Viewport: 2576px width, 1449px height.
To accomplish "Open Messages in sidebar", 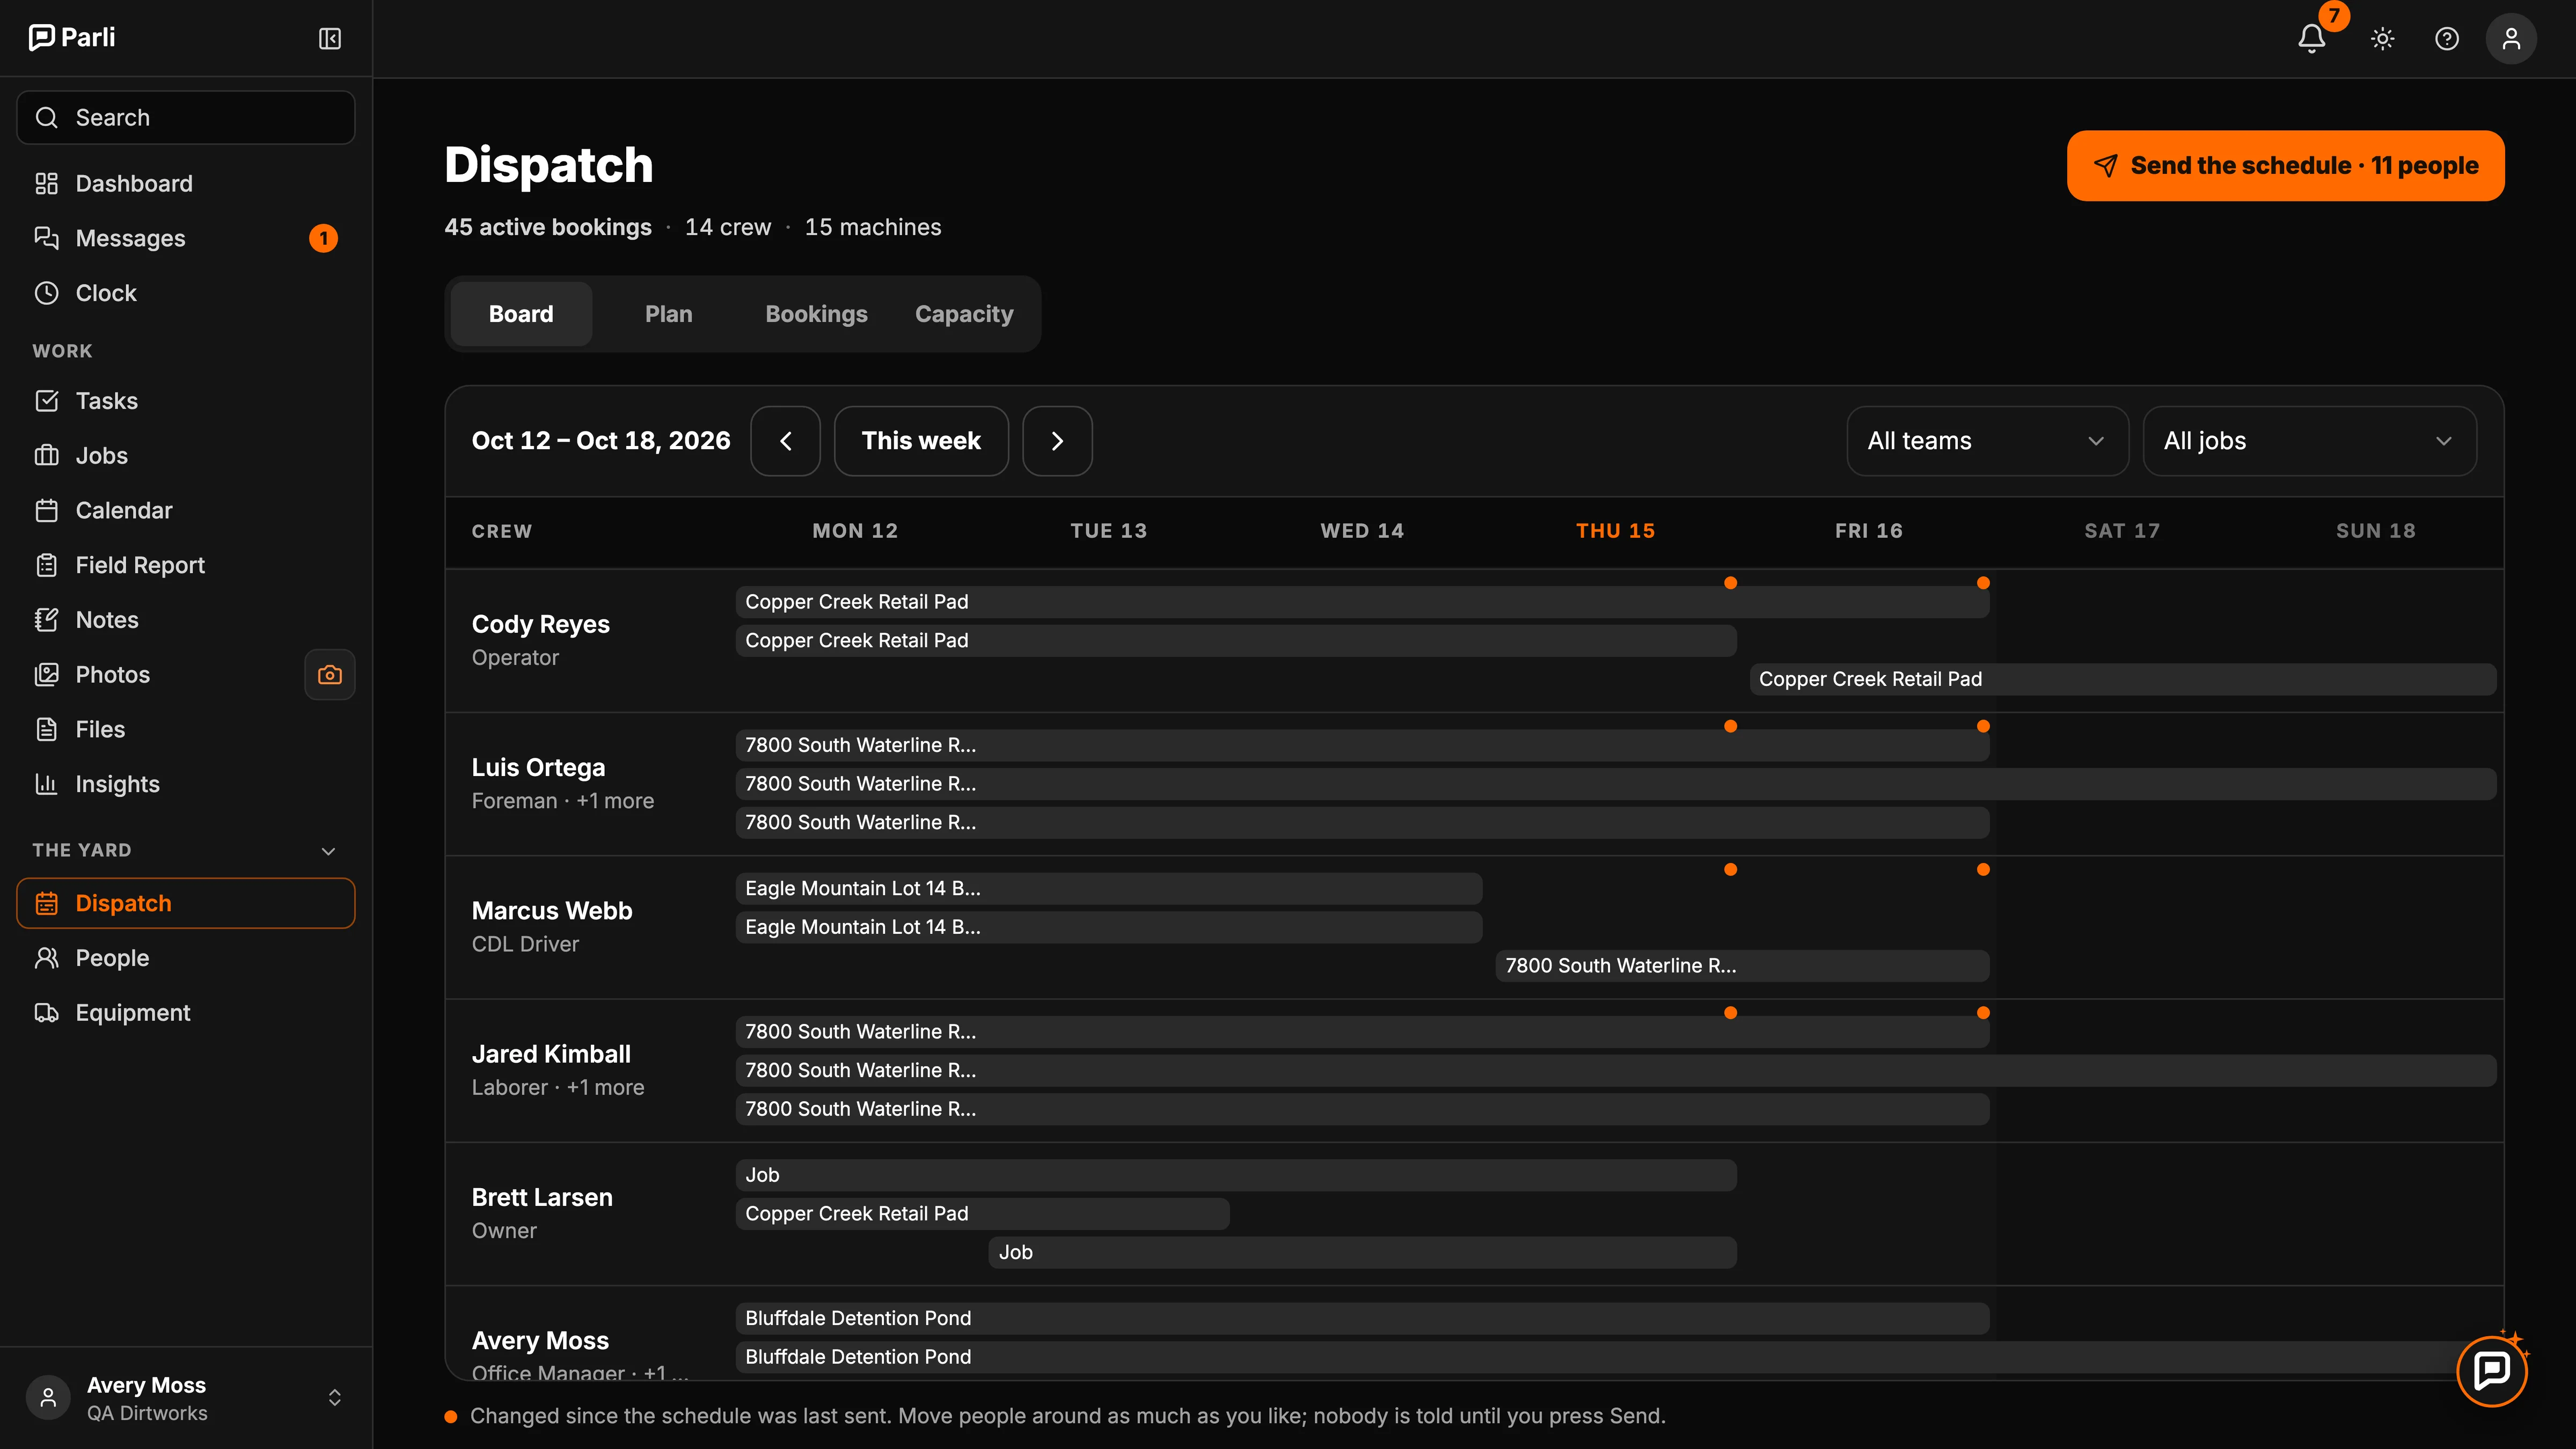I will click(x=186, y=238).
